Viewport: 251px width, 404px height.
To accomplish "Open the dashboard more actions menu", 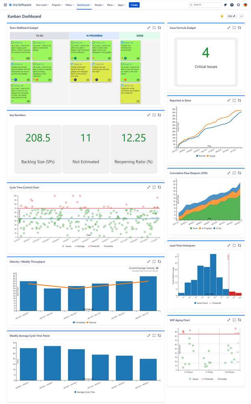I will point(241,16).
